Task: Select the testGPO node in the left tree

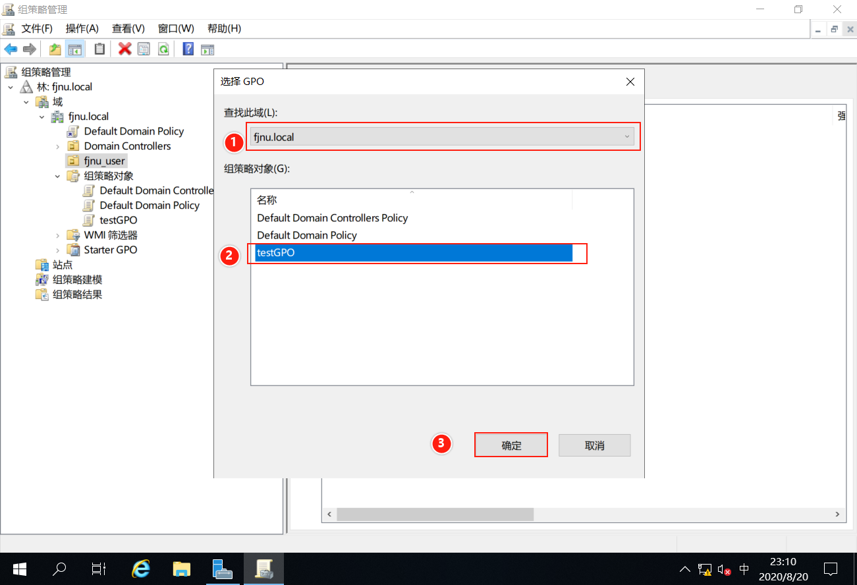Action: [119, 220]
